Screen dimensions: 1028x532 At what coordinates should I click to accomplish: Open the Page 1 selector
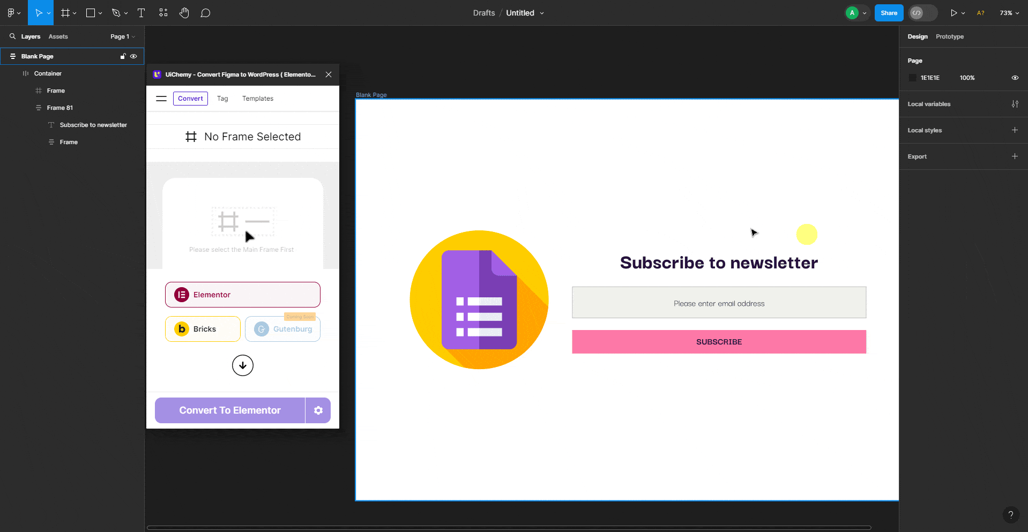point(122,36)
